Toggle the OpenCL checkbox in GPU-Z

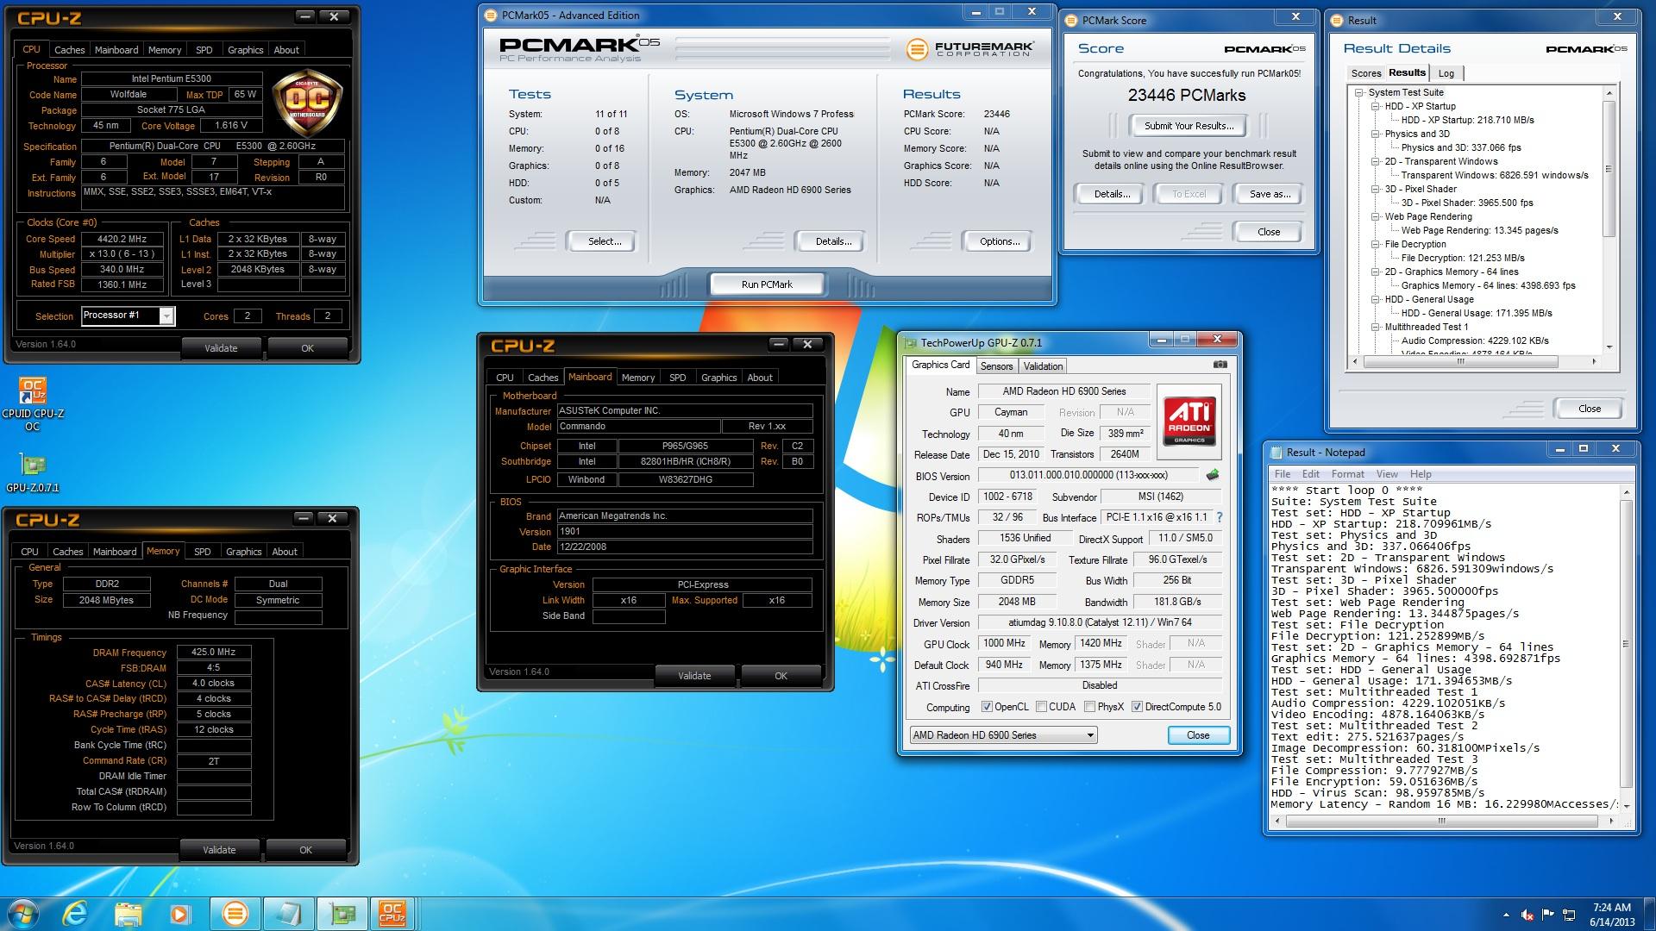(x=987, y=707)
